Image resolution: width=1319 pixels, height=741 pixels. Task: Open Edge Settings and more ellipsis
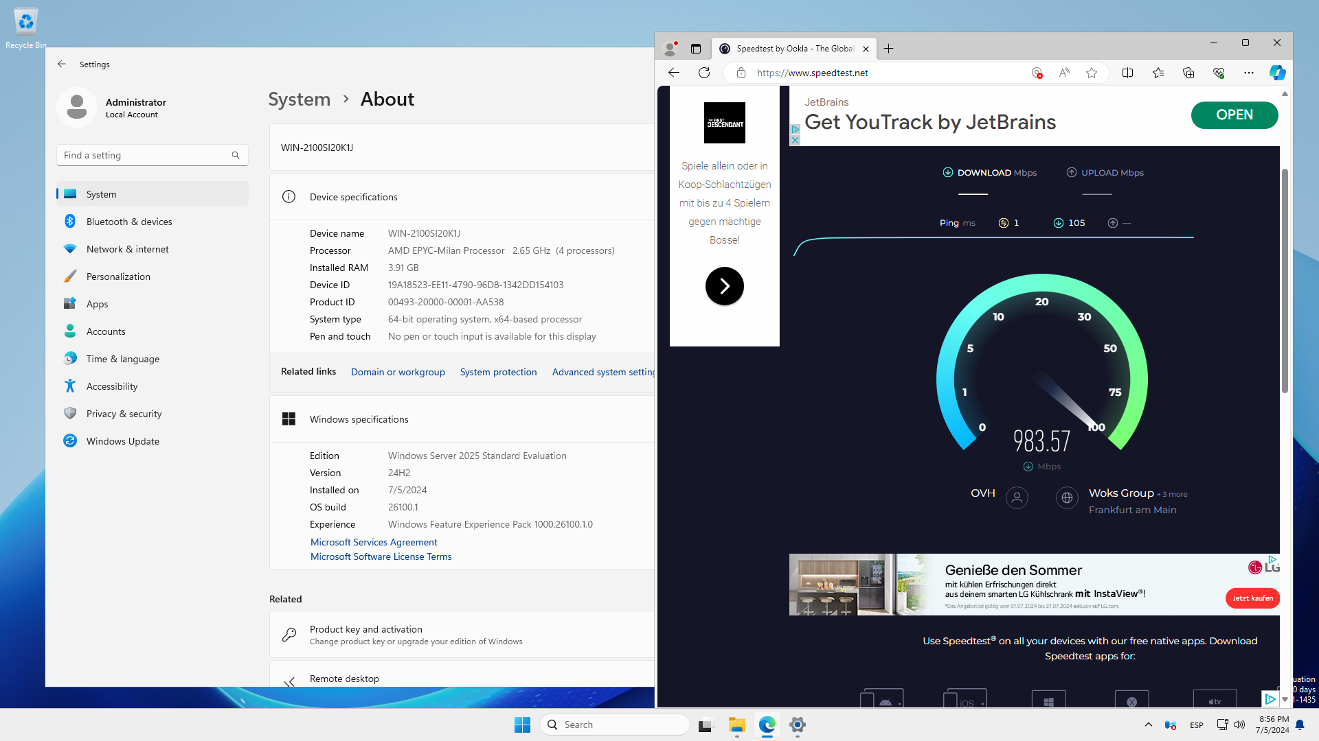[1248, 73]
